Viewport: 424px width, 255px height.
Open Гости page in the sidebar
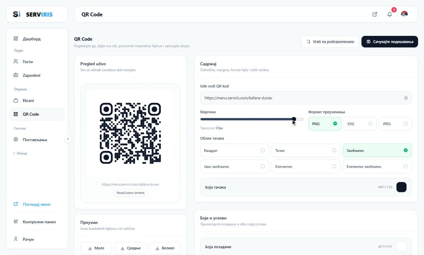[x=37, y=62]
